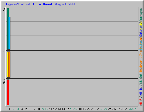Click day label '23' on the x-axis
Image resolution: width=144 pixels, height=112 pixels.
pos(101,109)
